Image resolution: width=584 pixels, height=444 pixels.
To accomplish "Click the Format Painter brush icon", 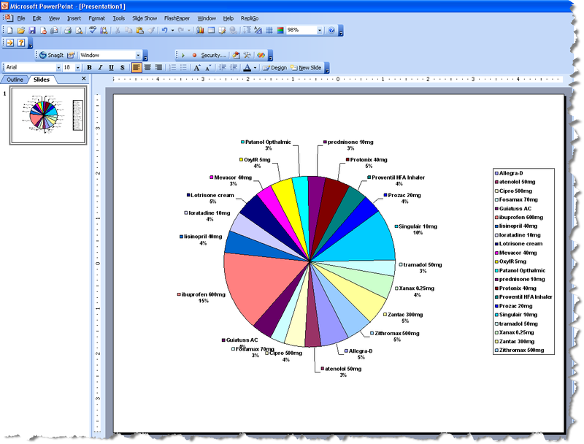I will point(151,30).
